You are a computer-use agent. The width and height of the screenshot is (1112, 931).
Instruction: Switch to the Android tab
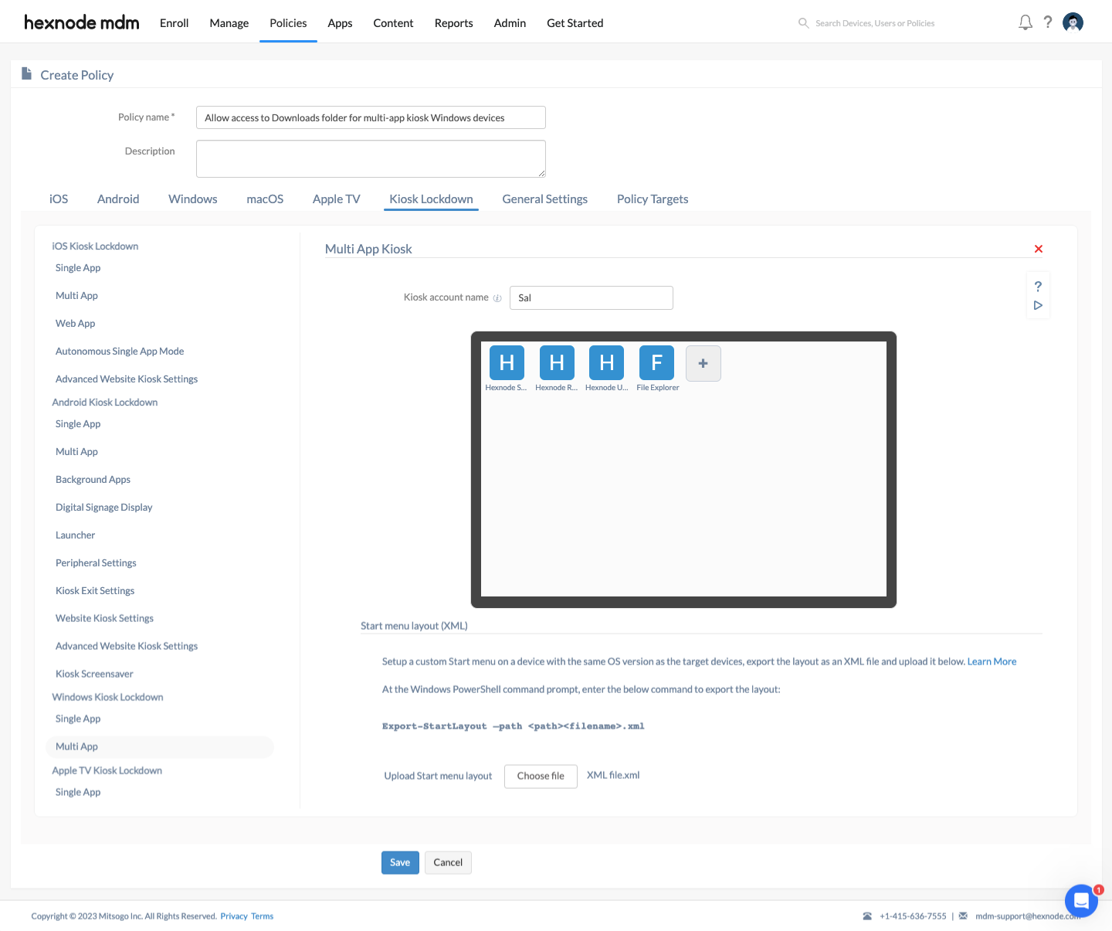click(x=118, y=199)
